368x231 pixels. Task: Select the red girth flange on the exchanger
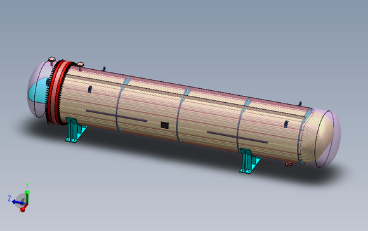click(x=57, y=92)
